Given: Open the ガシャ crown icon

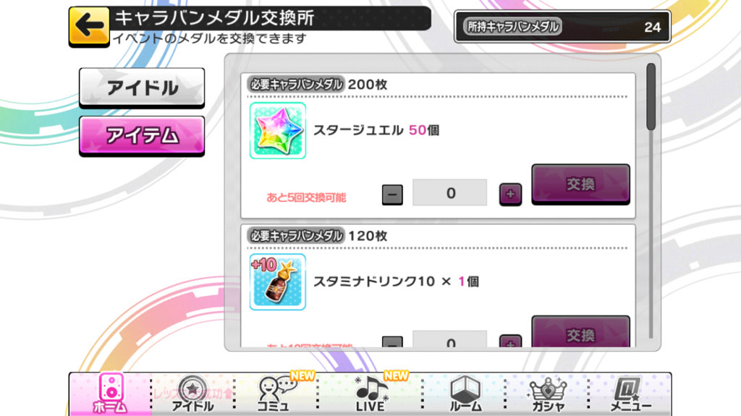Looking at the screenshot, I should coord(549,394).
